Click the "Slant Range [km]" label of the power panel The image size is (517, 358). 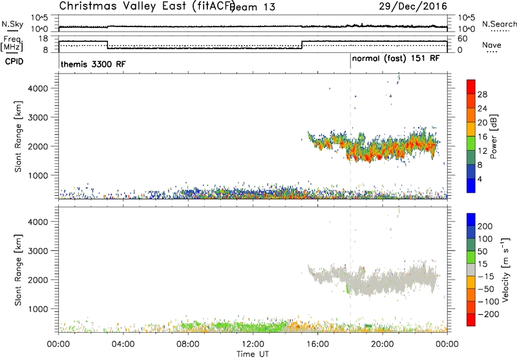pos(18,136)
